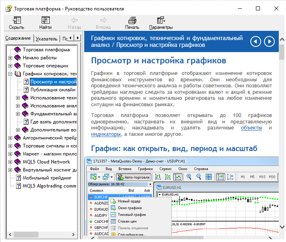Click the tile windows grid icon

[209, 177]
